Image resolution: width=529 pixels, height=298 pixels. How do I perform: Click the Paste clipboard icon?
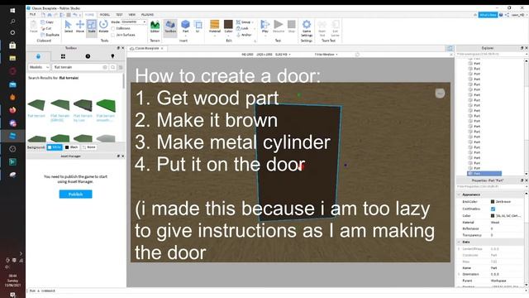pos(33,26)
